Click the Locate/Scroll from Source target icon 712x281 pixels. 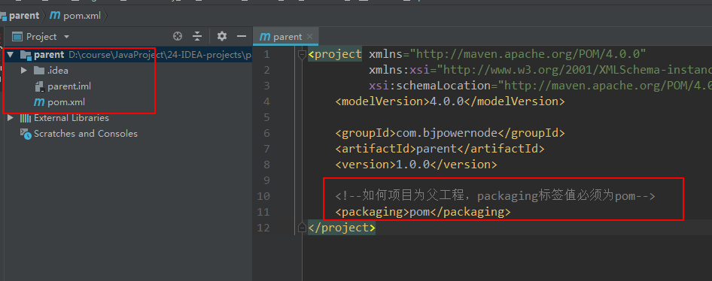point(178,36)
